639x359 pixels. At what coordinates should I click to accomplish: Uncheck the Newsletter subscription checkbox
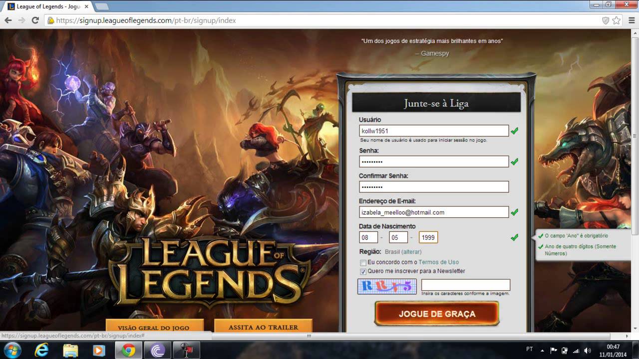point(363,272)
